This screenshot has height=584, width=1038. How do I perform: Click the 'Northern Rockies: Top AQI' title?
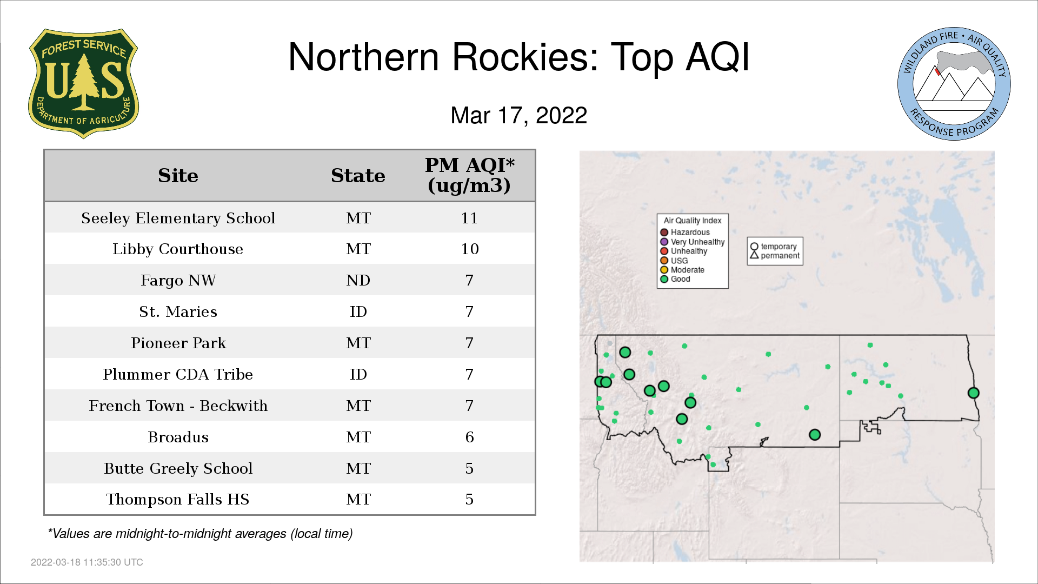(x=519, y=57)
